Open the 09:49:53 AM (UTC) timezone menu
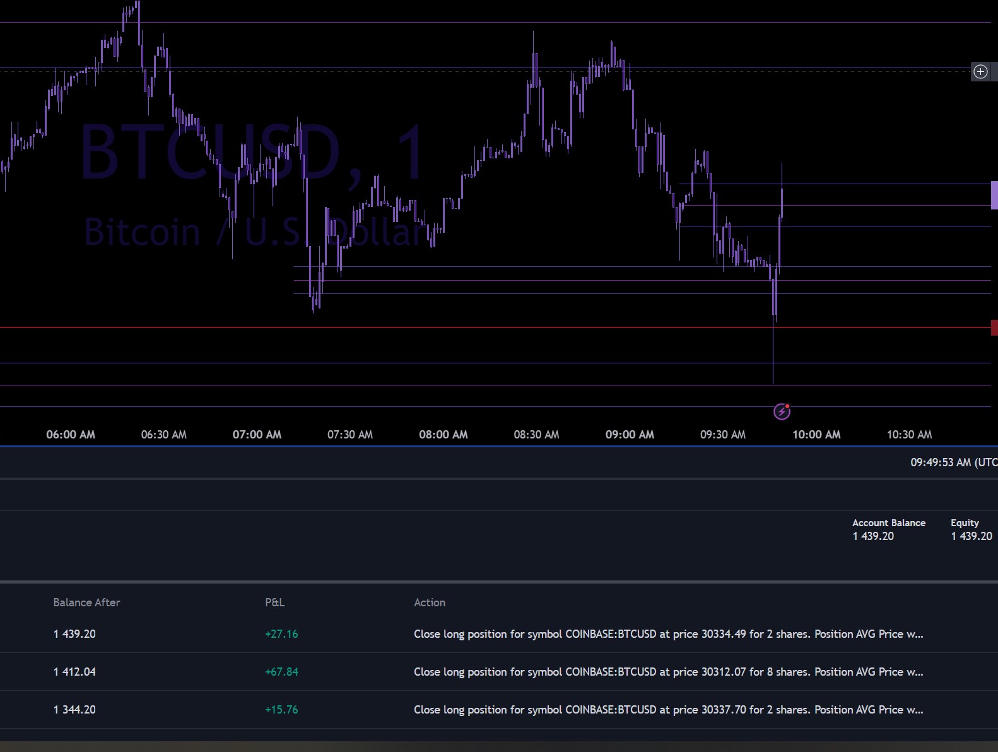 pos(953,462)
